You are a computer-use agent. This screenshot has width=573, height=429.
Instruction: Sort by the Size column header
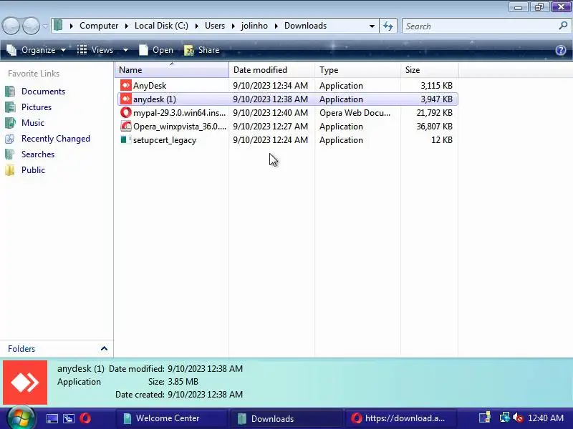tap(429, 69)
